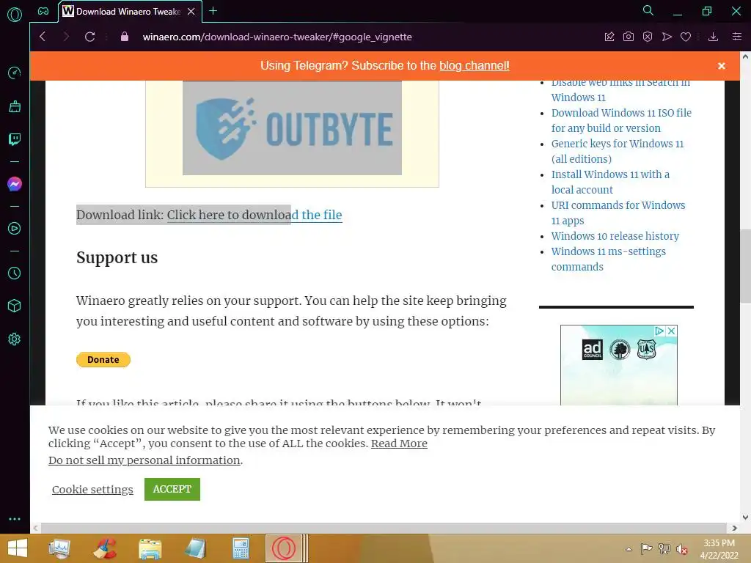Open Install Windows 11 with local account link
Image resolution: width=751 pixels, height=563 pixels.
coord(610,182)
